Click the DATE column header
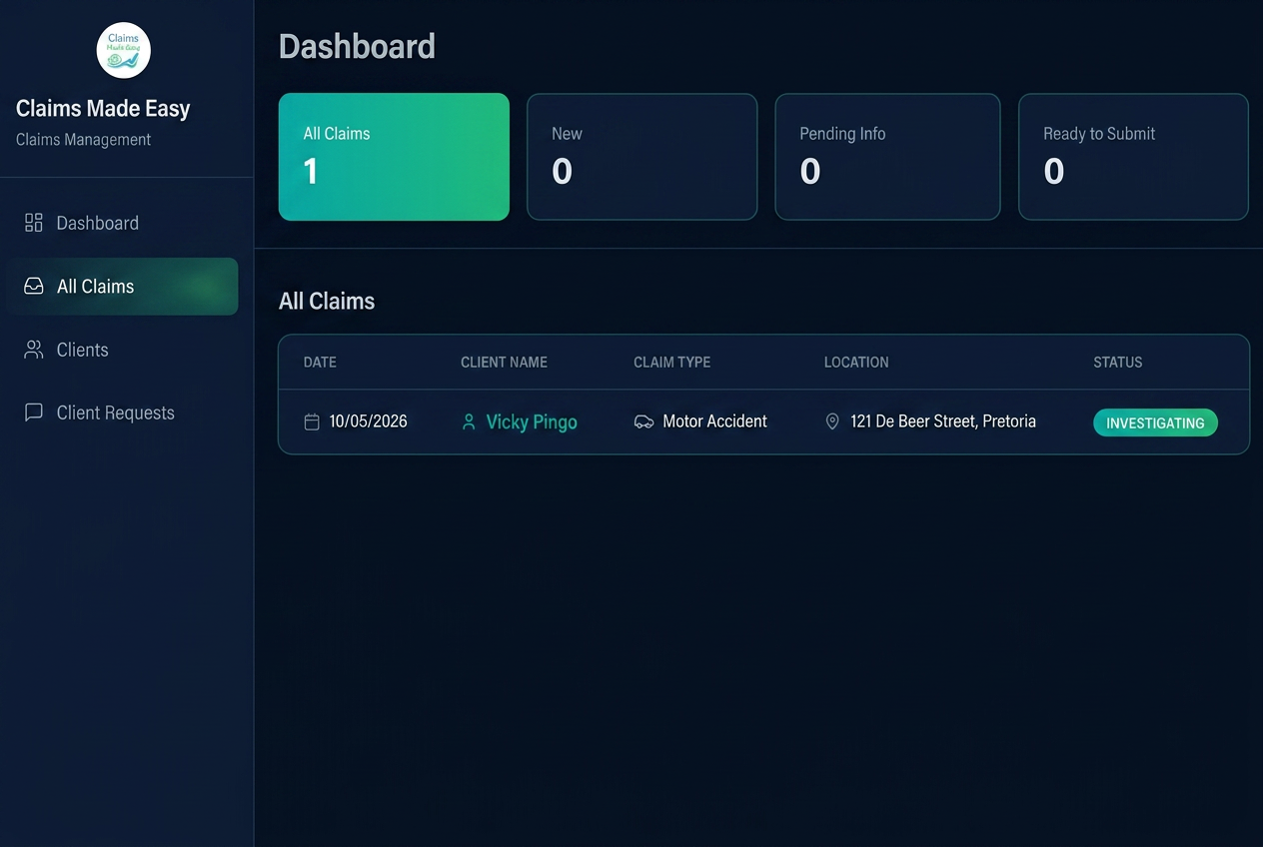This screenshot has height=847, width=1263. (x=320, y=362)
